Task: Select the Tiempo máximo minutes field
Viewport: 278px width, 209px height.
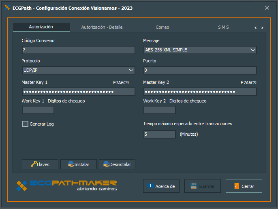Action: click(x=159, y=134)
